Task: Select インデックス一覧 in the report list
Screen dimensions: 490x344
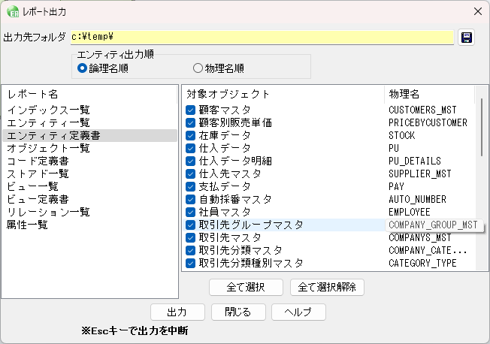Action: coord(89,110)
